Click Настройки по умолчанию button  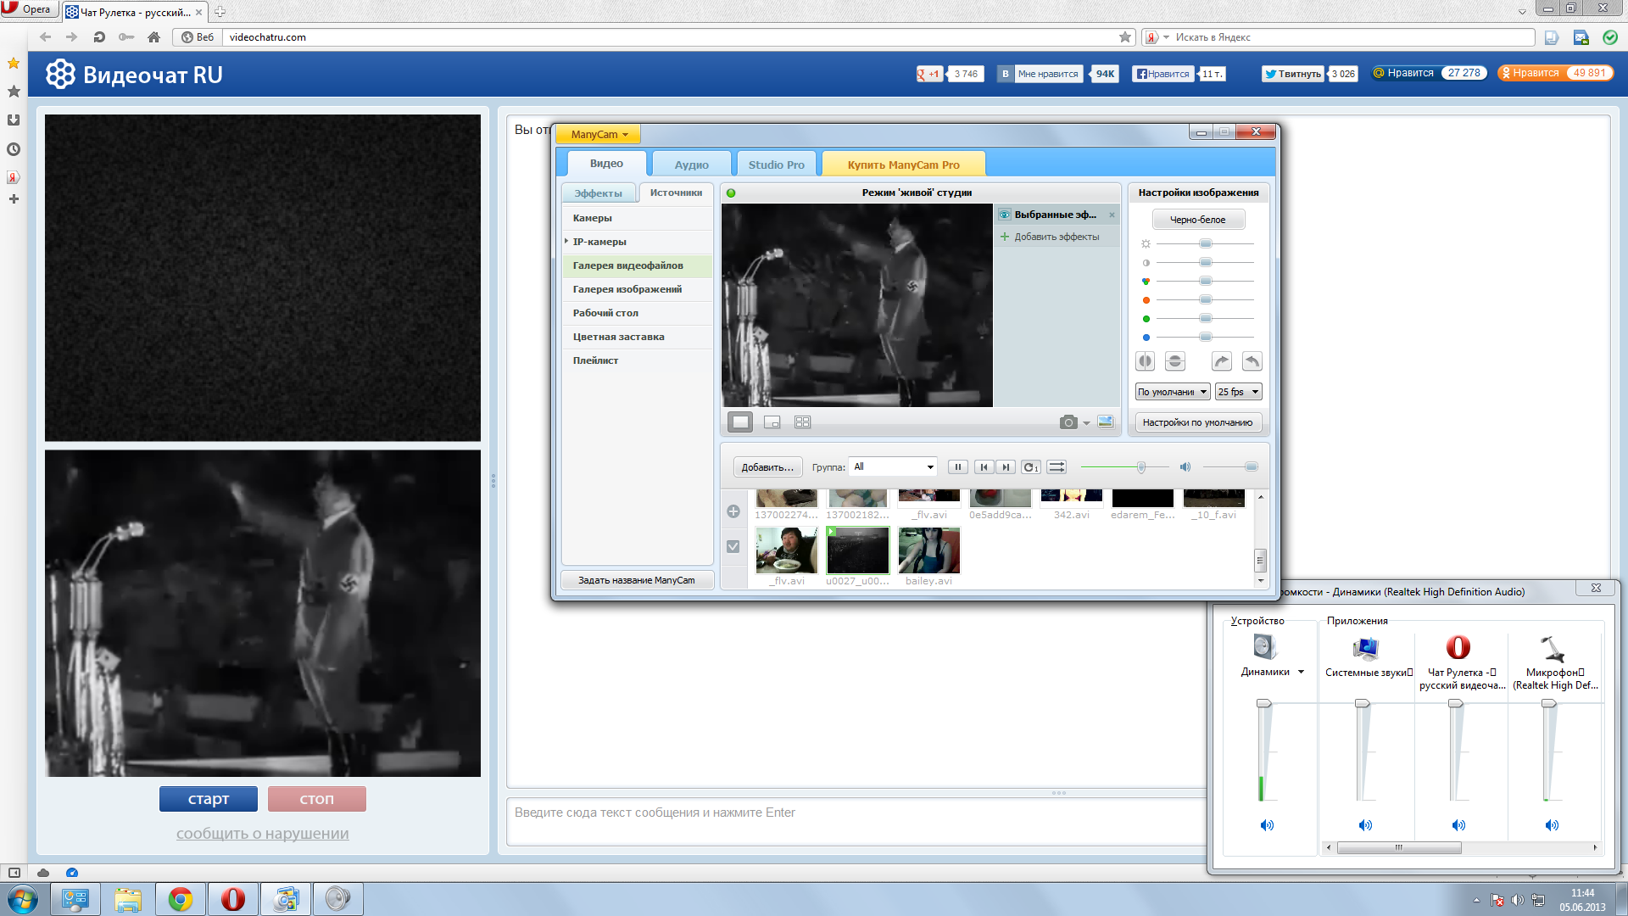tap(1197, 422)
